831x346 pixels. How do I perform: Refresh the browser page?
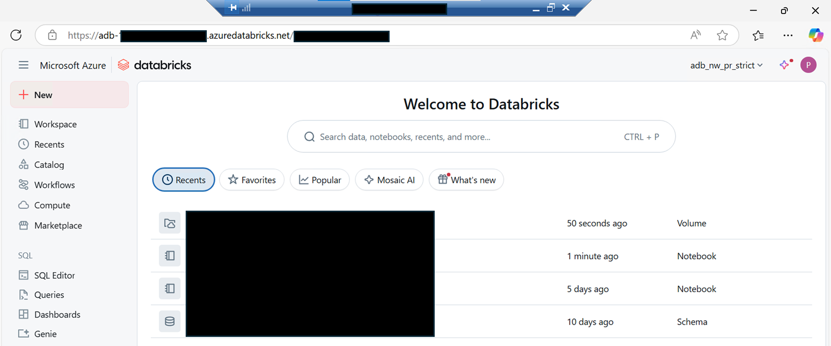(x=16, y=35)
